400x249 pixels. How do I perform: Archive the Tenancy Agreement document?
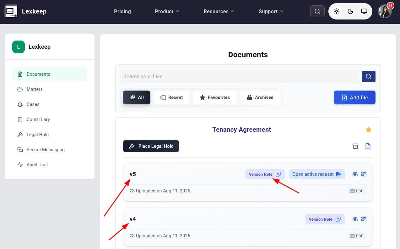355,146
